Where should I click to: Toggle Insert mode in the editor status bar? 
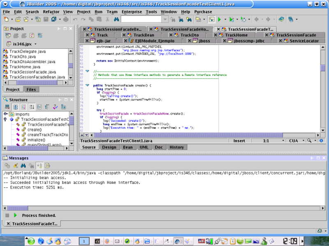239,140
